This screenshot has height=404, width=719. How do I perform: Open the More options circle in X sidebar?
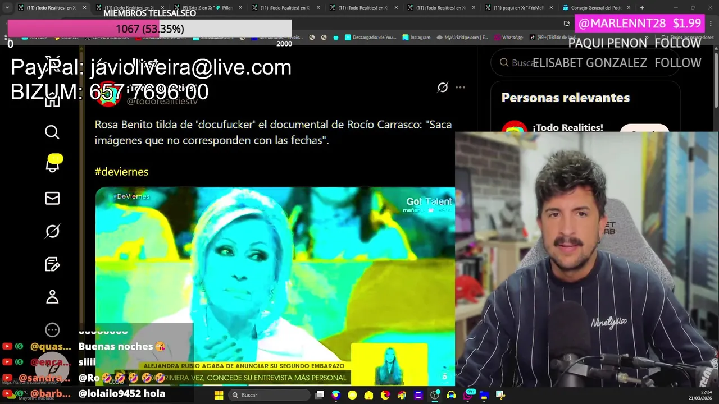point(52,330)
